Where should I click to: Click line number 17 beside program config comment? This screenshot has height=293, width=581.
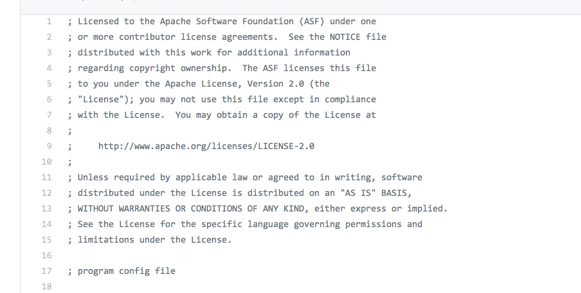click(46, 271)
